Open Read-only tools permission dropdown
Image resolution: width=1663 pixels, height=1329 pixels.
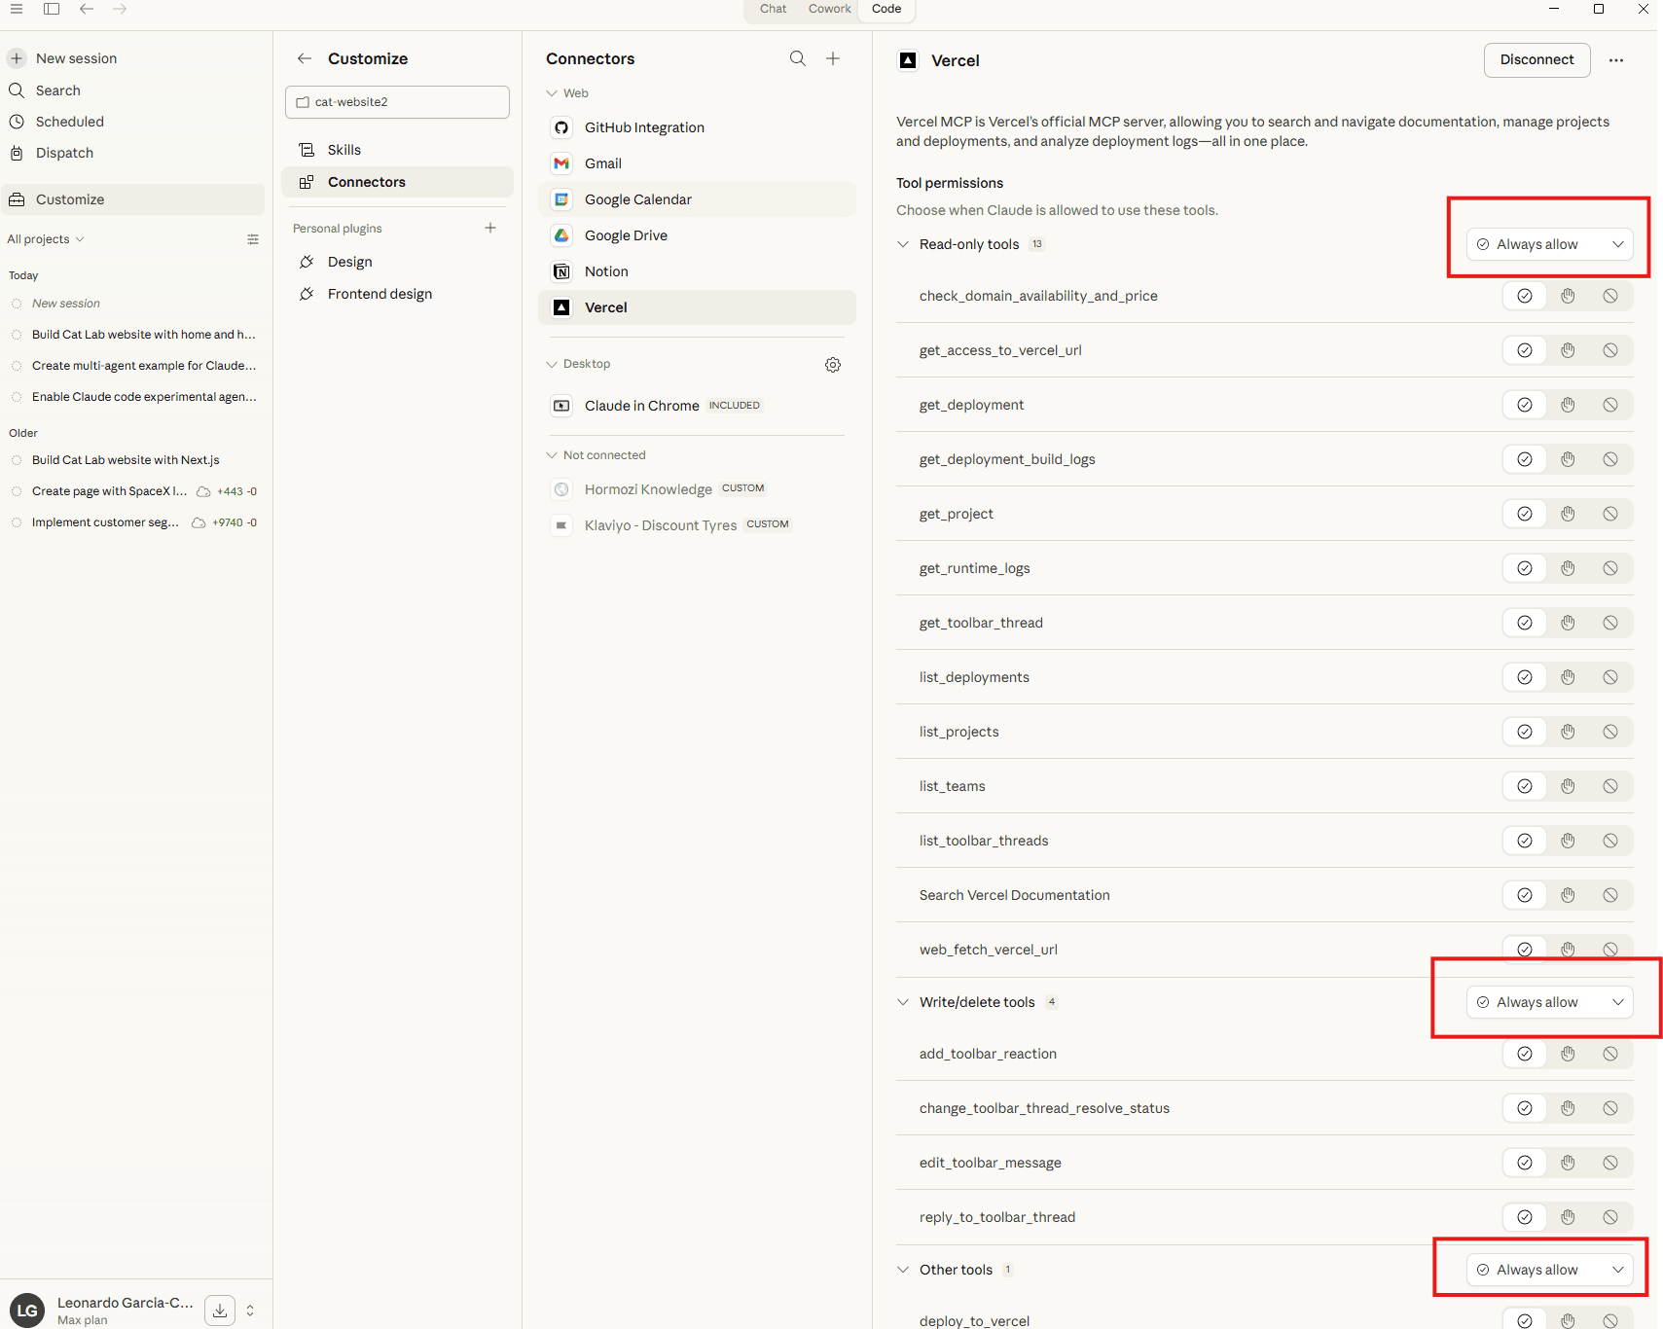[x=1549, y=244]
